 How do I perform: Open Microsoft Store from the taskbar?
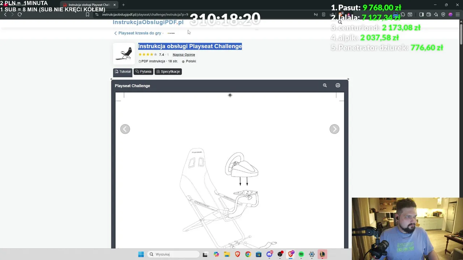[259, 254]
